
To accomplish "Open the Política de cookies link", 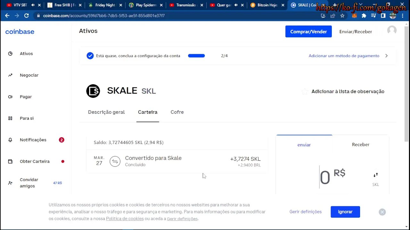I will 125,219.
